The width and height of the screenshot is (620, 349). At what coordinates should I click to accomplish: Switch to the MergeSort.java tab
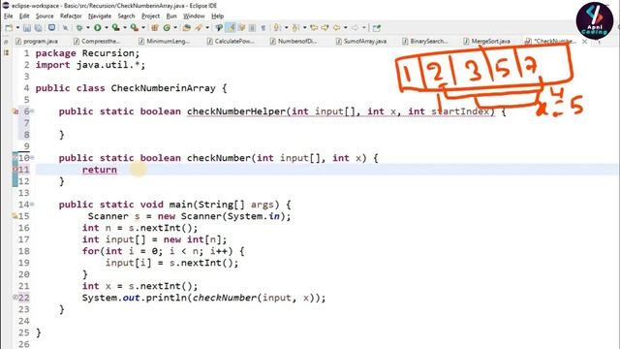[486, 41]
